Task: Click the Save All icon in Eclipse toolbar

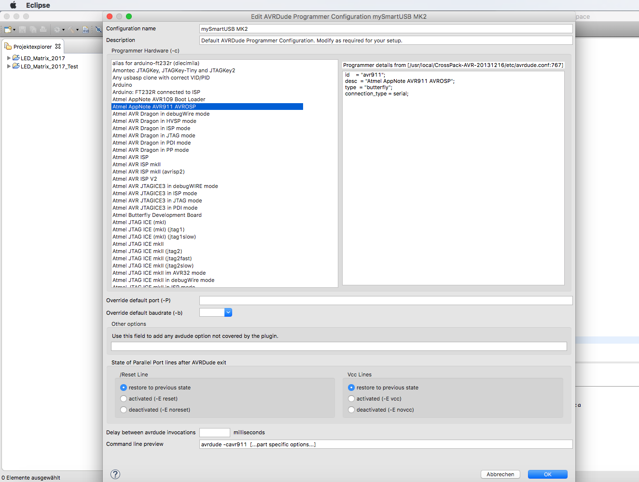Action: (33, 29)
